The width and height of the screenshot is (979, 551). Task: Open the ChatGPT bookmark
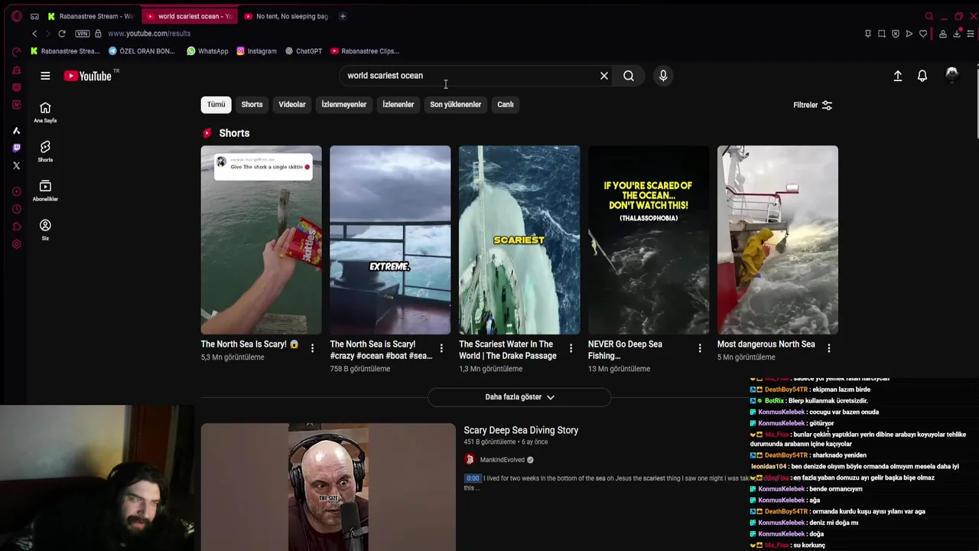(x=304, y=51)
